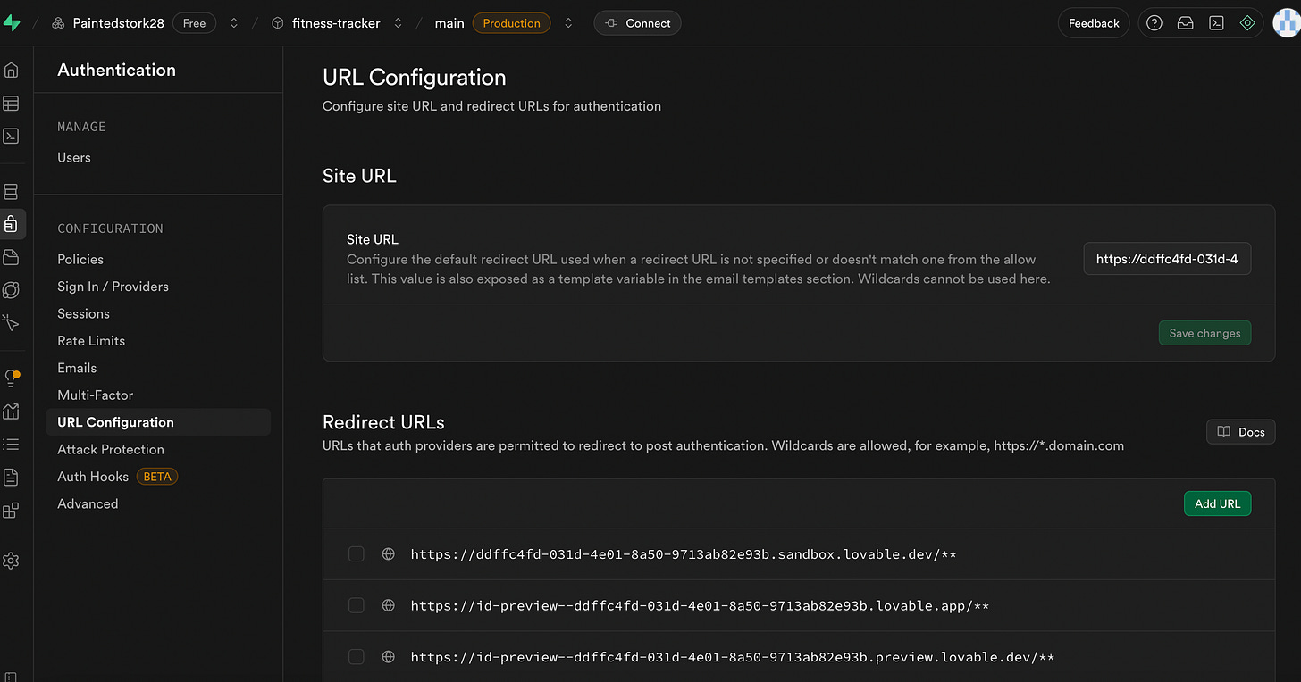Expand the fitness-tracker project switcher
Viewport: 1301px width, 682px height.
click(398, 23)
